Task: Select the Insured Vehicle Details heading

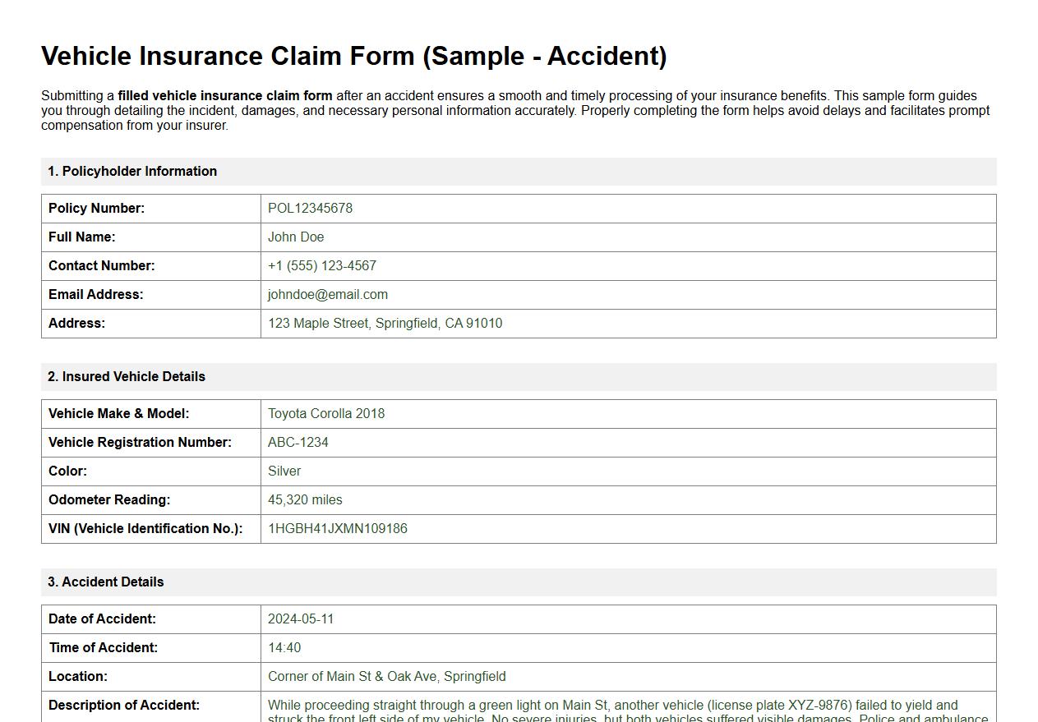Action: [127, 376]
